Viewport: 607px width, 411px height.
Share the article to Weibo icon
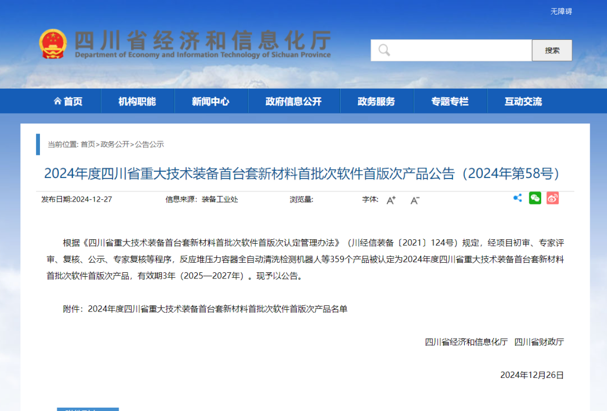552,198
